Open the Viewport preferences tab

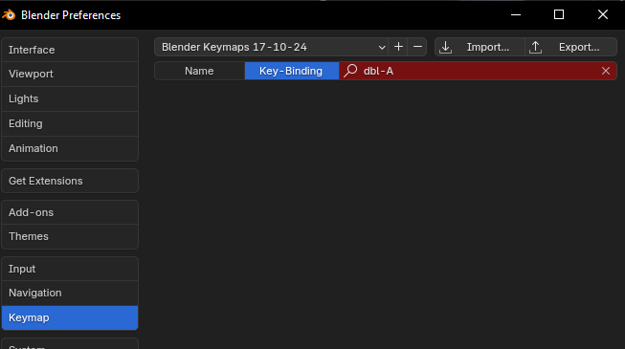(70, 75)
